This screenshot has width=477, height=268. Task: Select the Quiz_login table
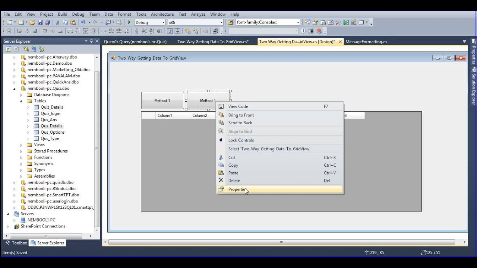coord(50,114)
